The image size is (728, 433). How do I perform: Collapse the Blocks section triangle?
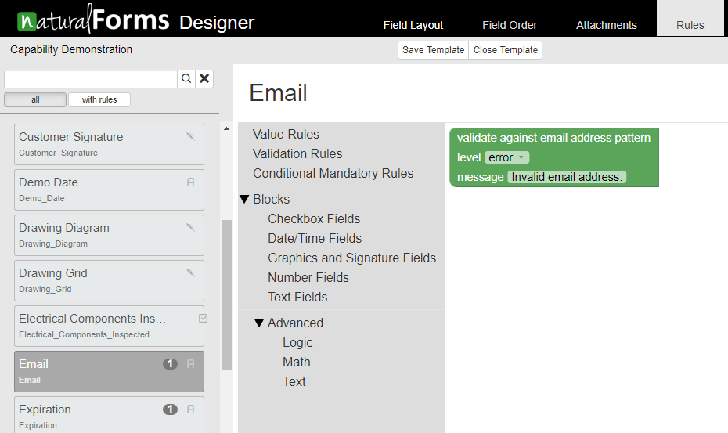tap(244, 200)
